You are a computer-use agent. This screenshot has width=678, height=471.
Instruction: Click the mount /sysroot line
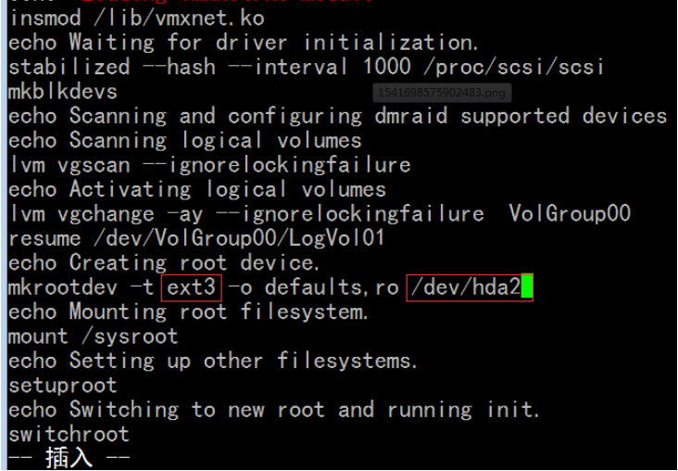pos(94,337)
